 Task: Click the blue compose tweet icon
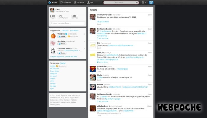coord(151,2)
